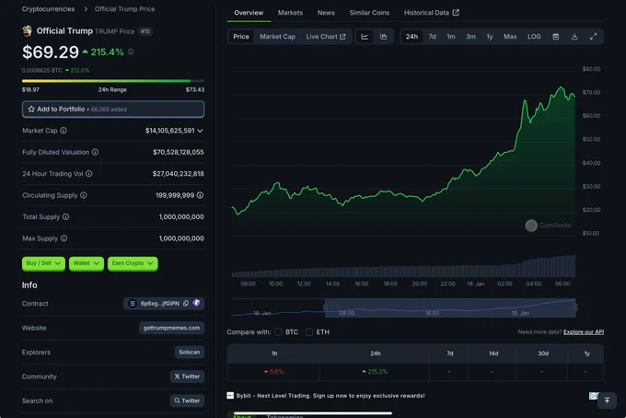The width and height of the screenshot is (626, 418).
Task: Select the Market Cap chart mode
Action: (277, 36)
